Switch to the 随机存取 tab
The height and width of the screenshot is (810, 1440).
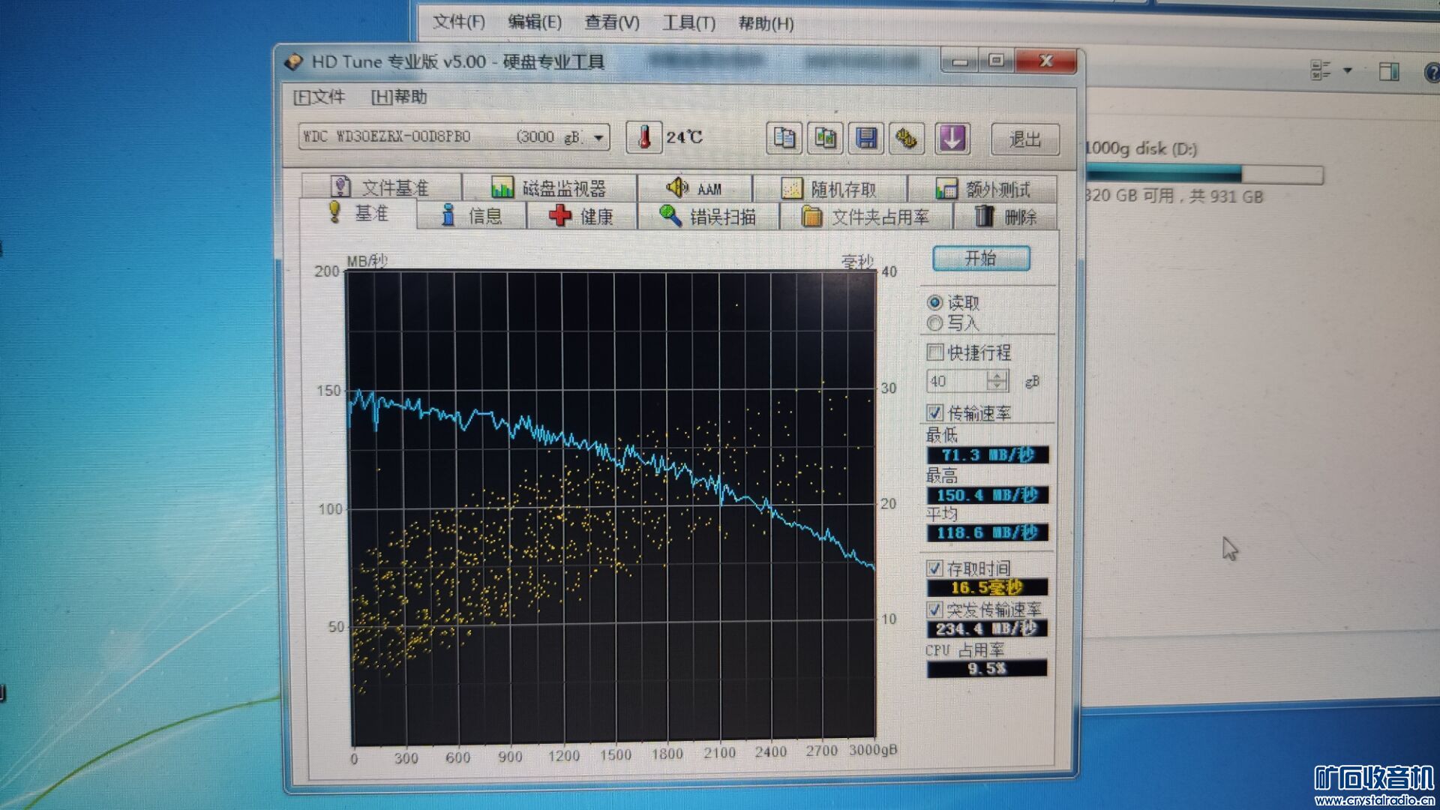coord(829,189)
